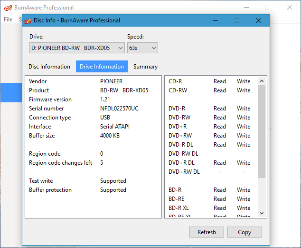Viewport: 301px width, 248px height.
Task: Click the Copy button
Action: click(x=245, y=232)
